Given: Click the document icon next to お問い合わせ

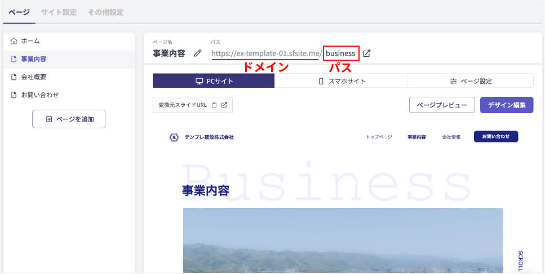Looking at the screenshot, I should tap(14, 95).
